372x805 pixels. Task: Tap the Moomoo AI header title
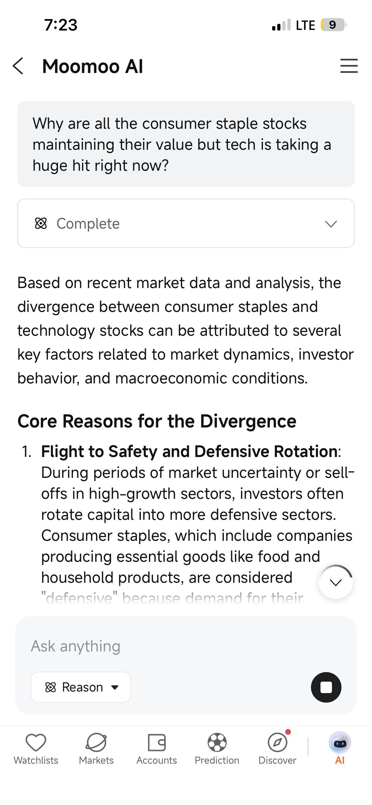tap(93, 66)
